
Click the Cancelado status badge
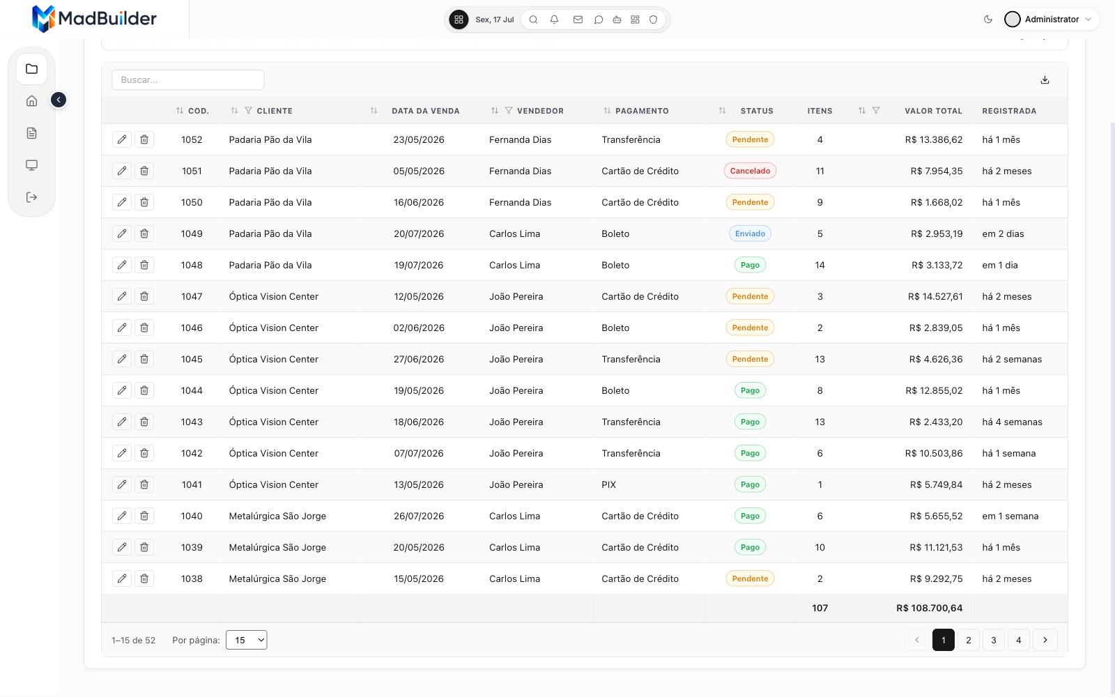[750, 171]
